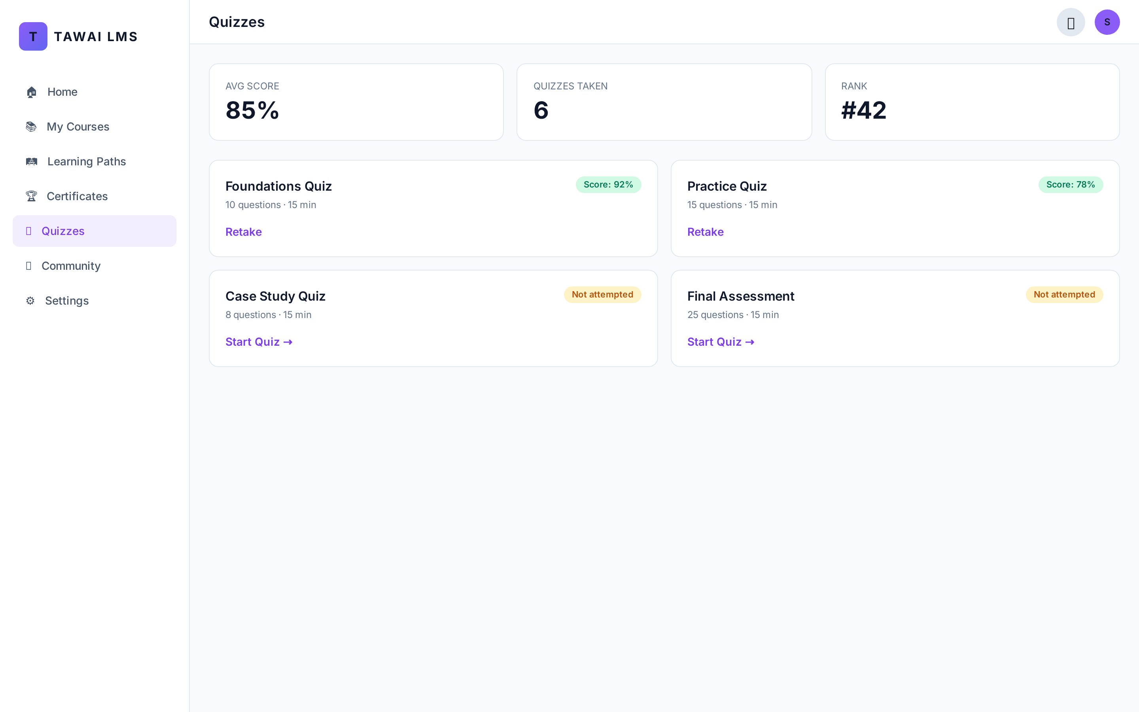Click the Score: 92% badge
The height and width of the screenshot is (712, 1139).
608,185
